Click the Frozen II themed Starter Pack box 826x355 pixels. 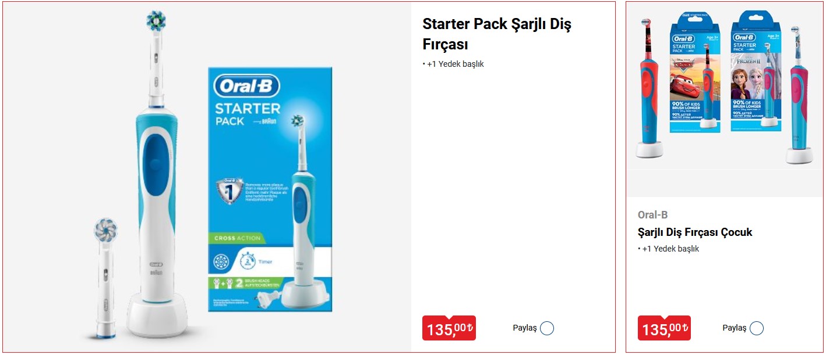coord(756,71)
